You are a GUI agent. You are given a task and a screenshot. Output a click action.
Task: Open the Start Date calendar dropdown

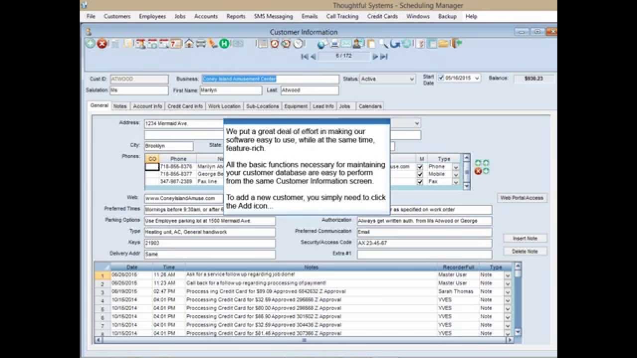[477, 78]
